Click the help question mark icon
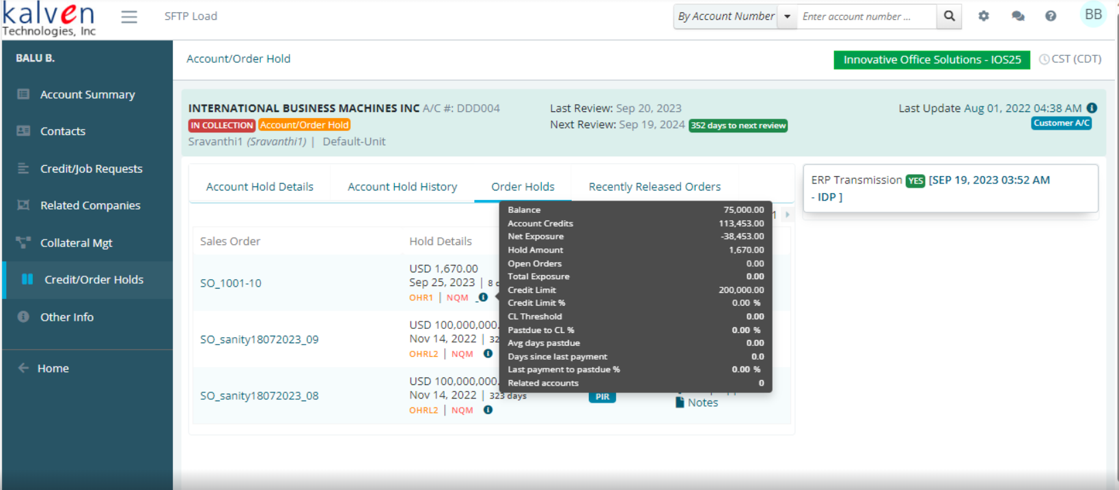Image resolution: width=1119 pixels, height=490 pixels. coord(1051,16)
